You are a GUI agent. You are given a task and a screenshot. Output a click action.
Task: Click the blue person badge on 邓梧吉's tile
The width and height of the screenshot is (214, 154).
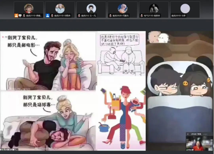coord(48,15)
